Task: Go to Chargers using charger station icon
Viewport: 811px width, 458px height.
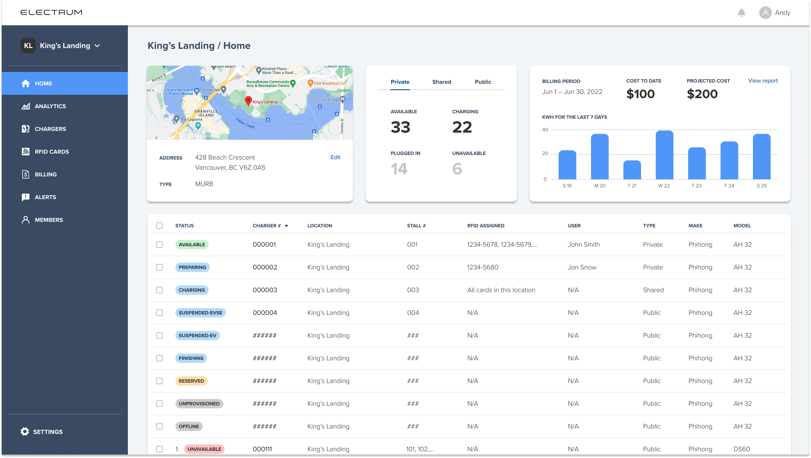Action: click(26, 129)
